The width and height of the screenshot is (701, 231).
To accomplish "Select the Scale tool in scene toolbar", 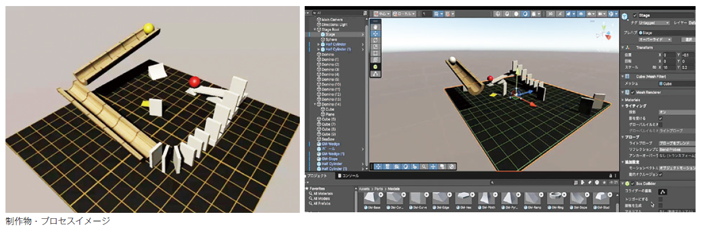I will pyautogui.click(x=376, y=47).
